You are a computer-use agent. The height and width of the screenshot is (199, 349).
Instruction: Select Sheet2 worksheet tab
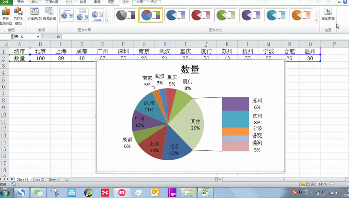point(38,179)
